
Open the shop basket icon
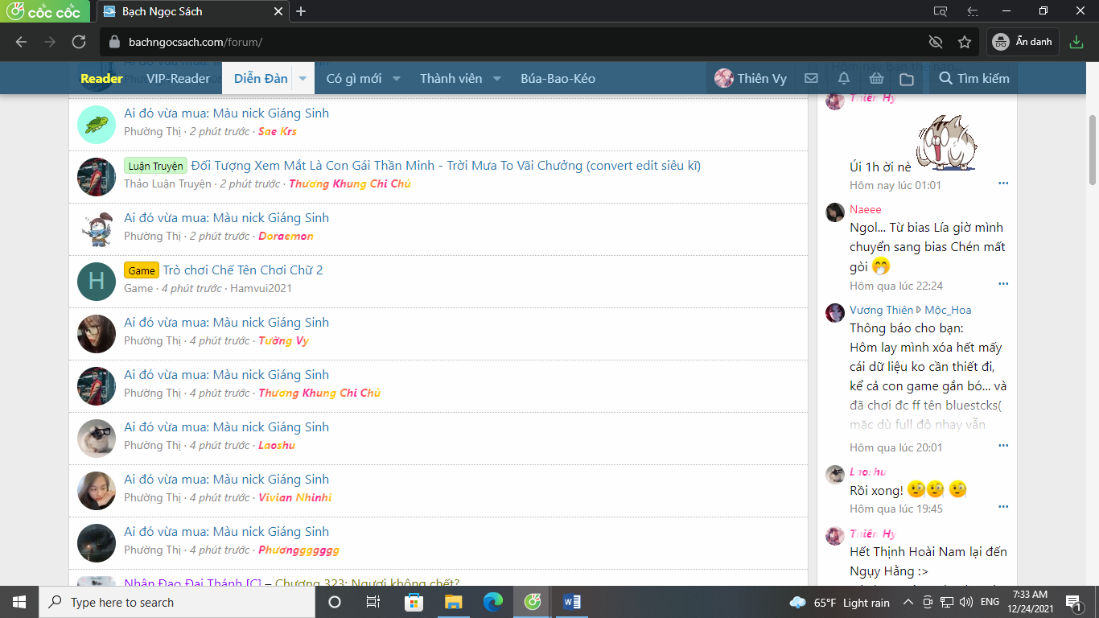click(876, 79)
